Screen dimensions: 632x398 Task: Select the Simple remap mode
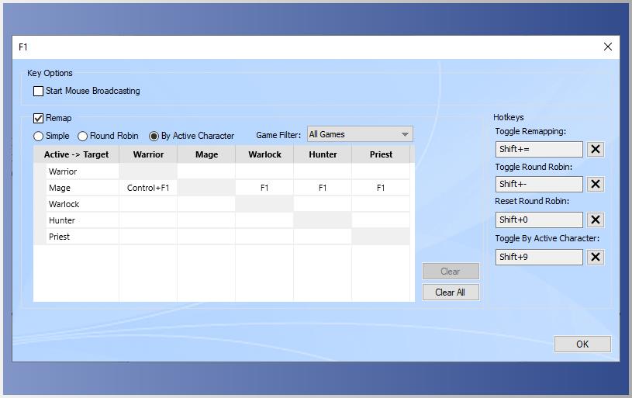click(x=39, y=136)
